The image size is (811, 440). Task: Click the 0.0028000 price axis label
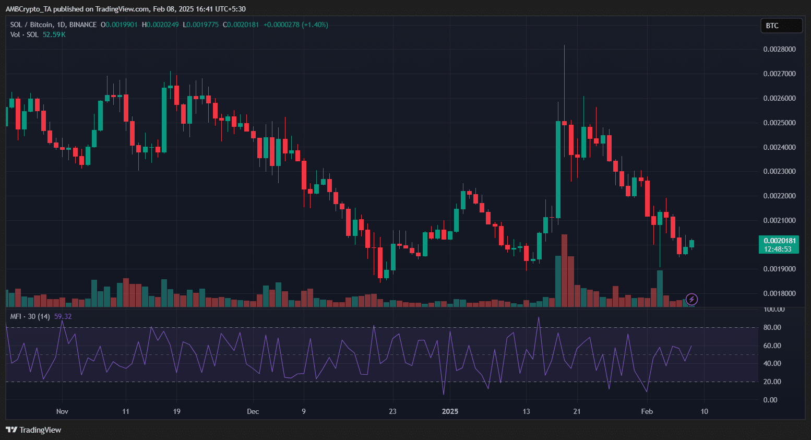point(779,49)
